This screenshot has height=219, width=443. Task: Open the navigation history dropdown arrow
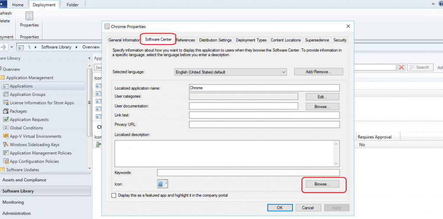(12, 47)
